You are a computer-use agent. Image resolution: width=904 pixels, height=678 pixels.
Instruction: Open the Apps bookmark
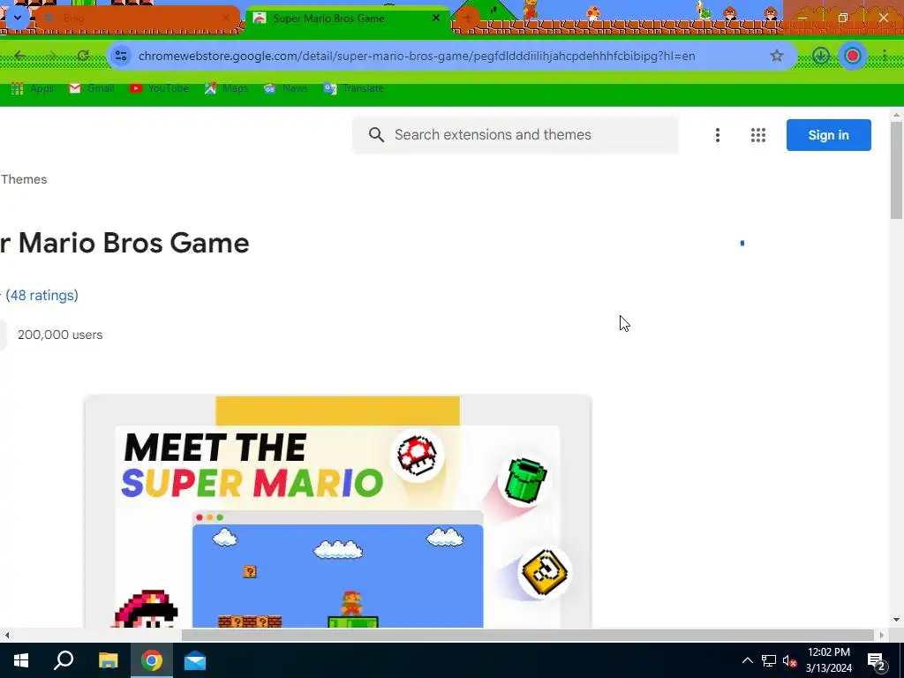33,88
